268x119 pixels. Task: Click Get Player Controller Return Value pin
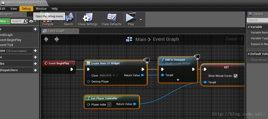(135, 104)
